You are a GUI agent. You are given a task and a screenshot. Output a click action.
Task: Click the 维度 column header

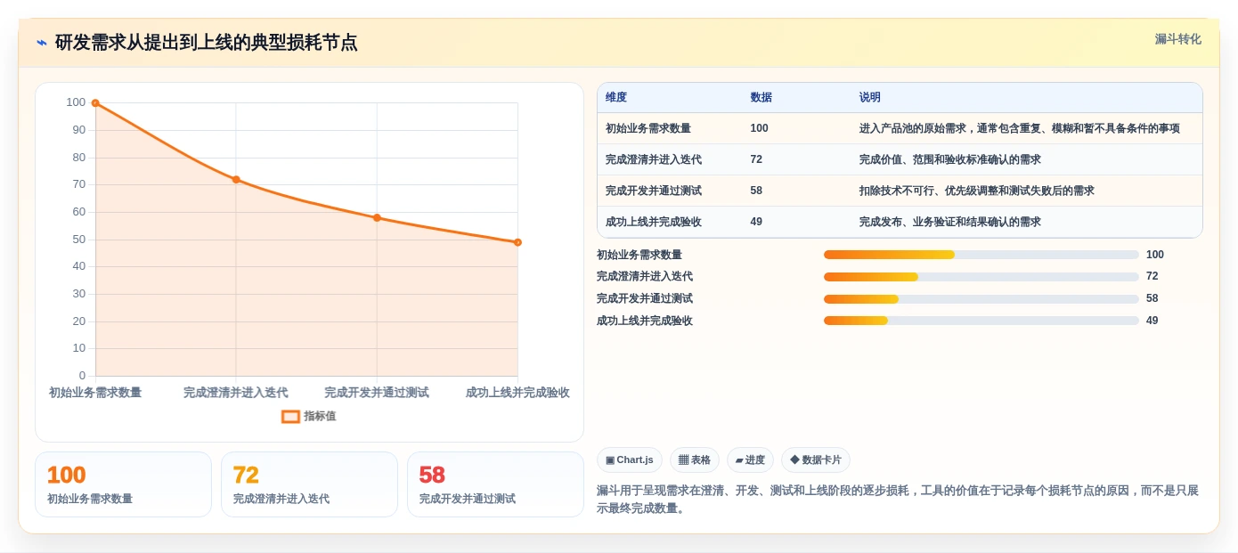[x=616, y=97]
